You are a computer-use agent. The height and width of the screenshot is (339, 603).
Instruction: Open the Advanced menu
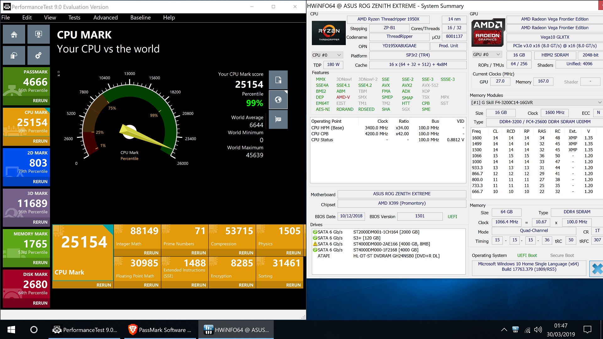(106, 18)
